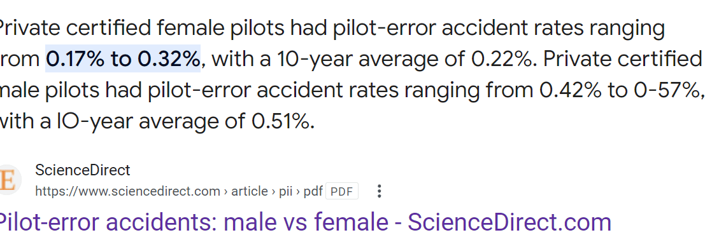The image size is (726, 249).
Task: Open the three-dot result options menu
Action: [379, 191]
